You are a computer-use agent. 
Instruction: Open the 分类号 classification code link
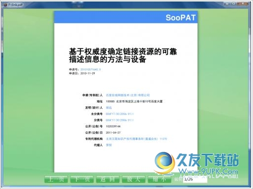click(120, 120)
